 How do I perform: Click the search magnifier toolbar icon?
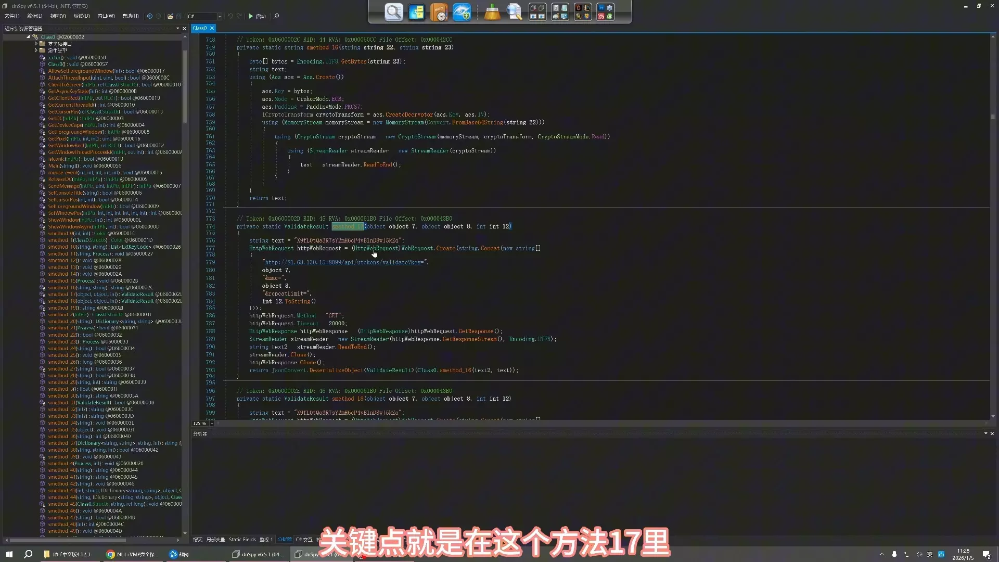(276, 16)
